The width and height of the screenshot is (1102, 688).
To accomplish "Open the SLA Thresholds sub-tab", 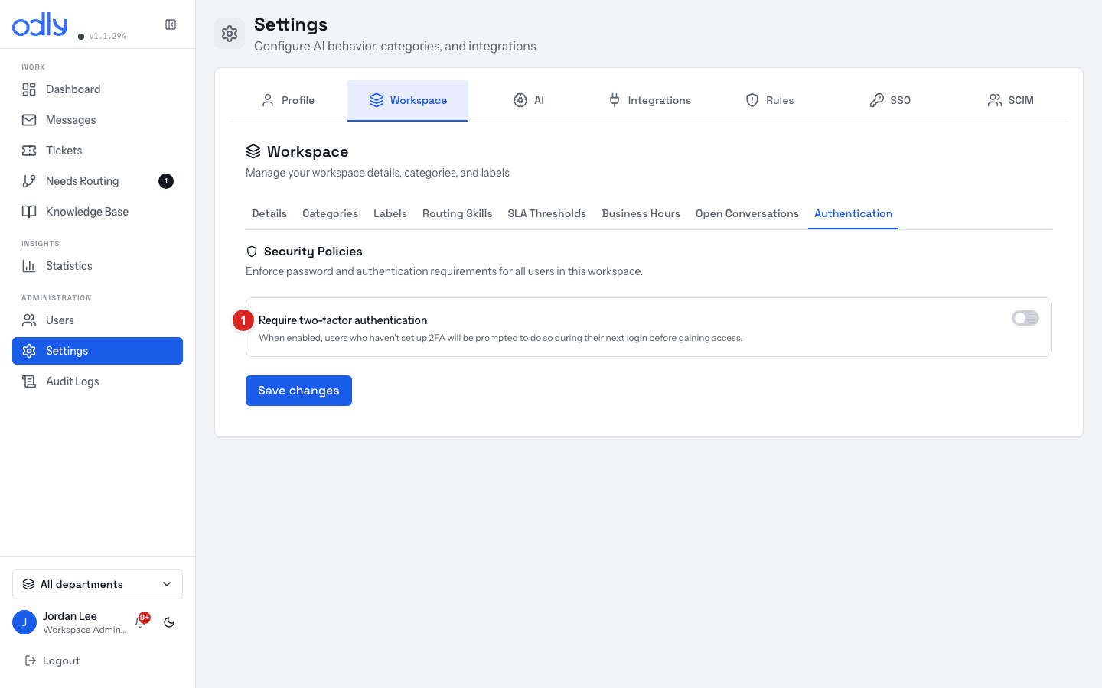I will tap(546, 214).
